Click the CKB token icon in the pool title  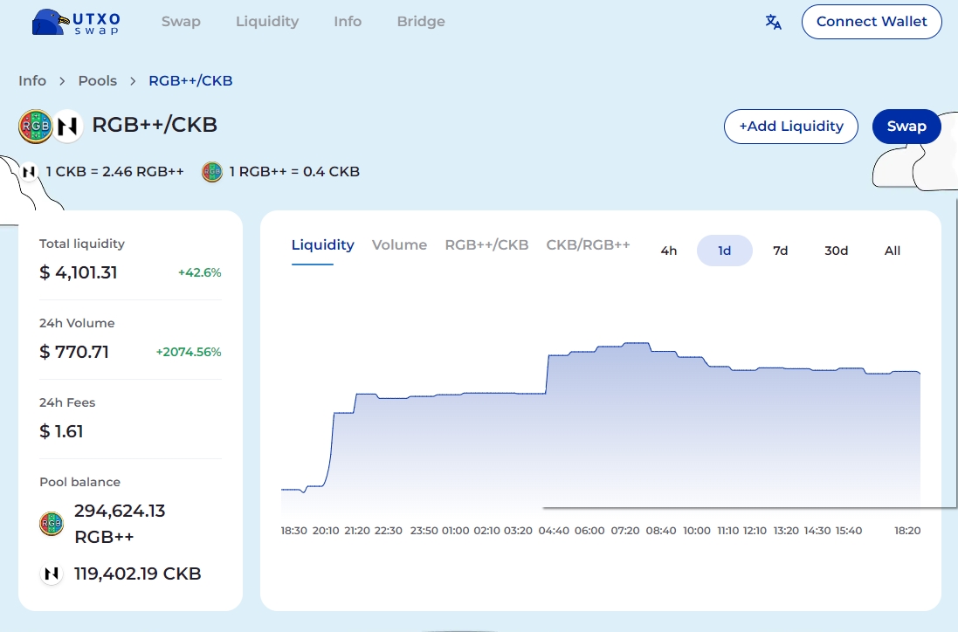click(67, 127)
